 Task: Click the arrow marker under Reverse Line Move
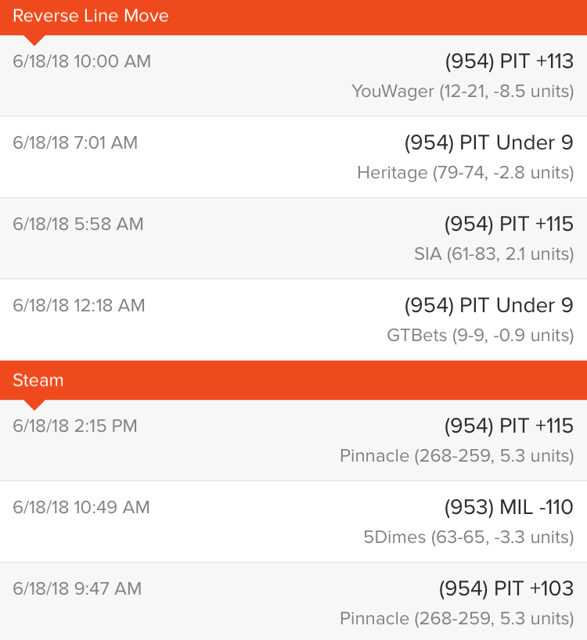pyautogui.click(x=34, y=40)
